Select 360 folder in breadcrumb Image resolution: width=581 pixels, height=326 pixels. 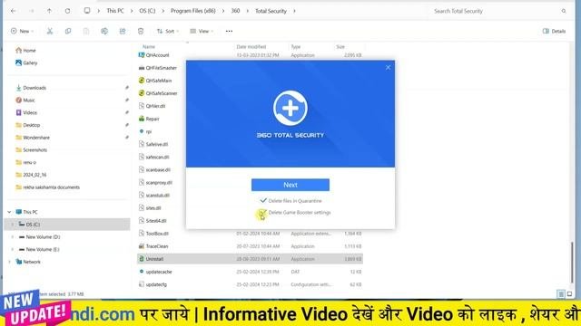click(235, 11)
